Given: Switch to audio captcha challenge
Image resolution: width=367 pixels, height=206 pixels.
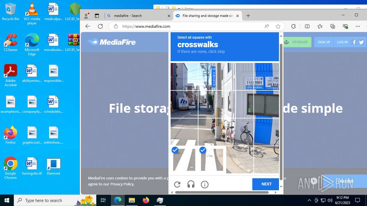Looking at the screenshot, I should (191, 185).
